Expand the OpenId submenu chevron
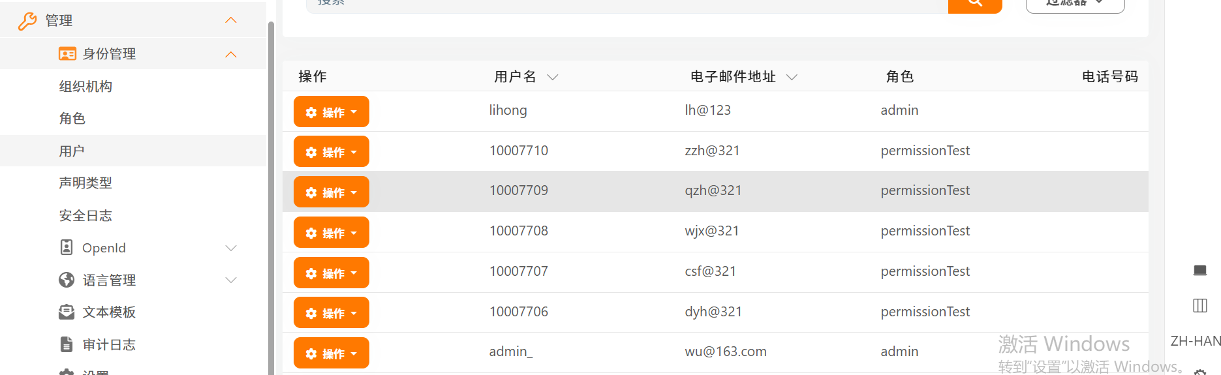 [x=230, y=248]
